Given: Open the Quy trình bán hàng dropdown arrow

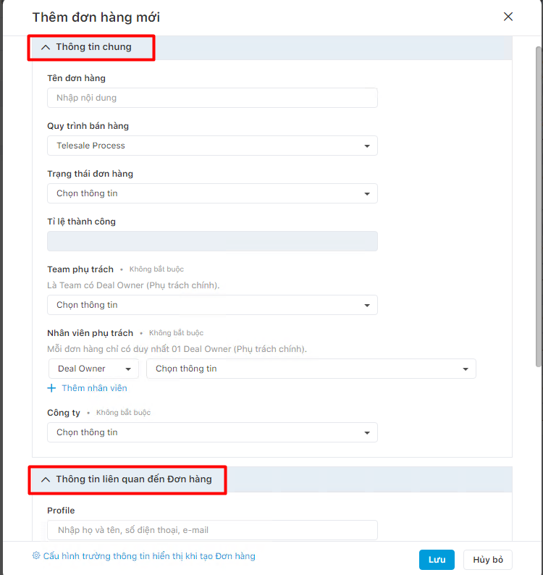Looking at the screenshot, I should 366,146.
